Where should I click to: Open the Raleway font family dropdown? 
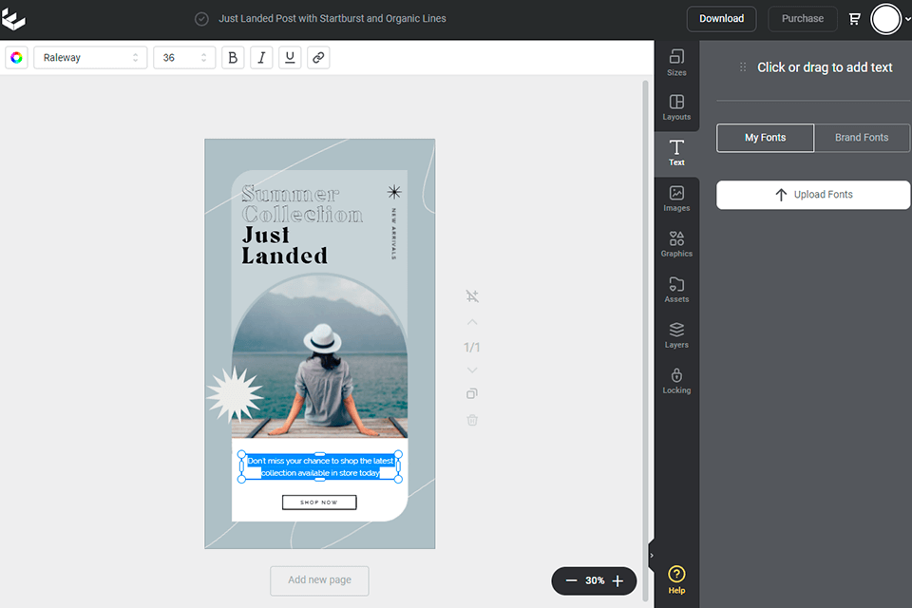(90, 57)
